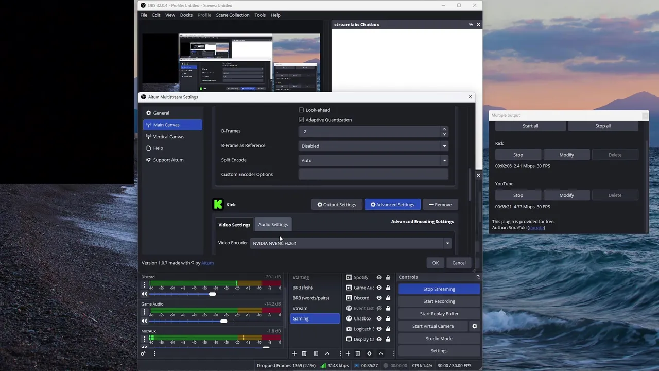Image resolution: width=659 pixels, height=371 pixels.
Task: Open the Aitum link
Action: (x=207, y=263)
